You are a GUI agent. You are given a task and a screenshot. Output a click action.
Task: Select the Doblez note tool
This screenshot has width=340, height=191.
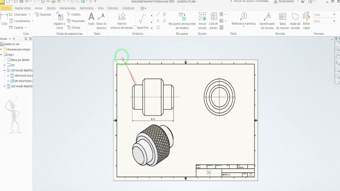click(74, 28)
